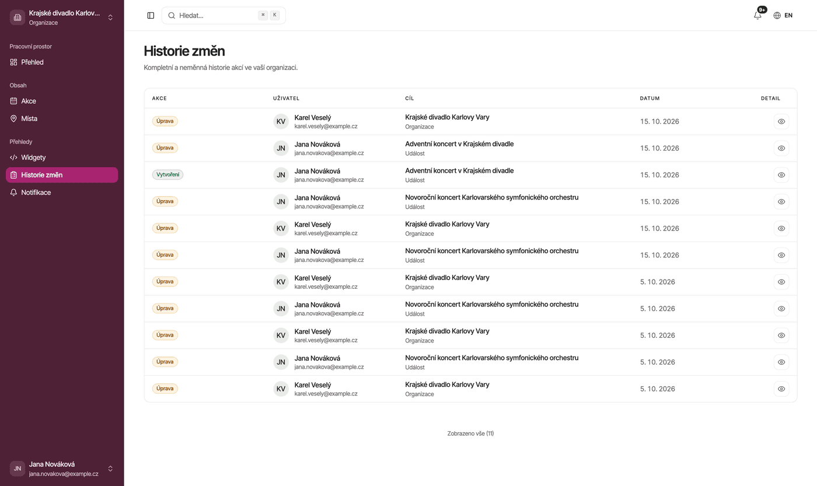Expand the Krajské divadlo organization switcher
This screenshot has width=817, height=486.
(x=110, y=18)
